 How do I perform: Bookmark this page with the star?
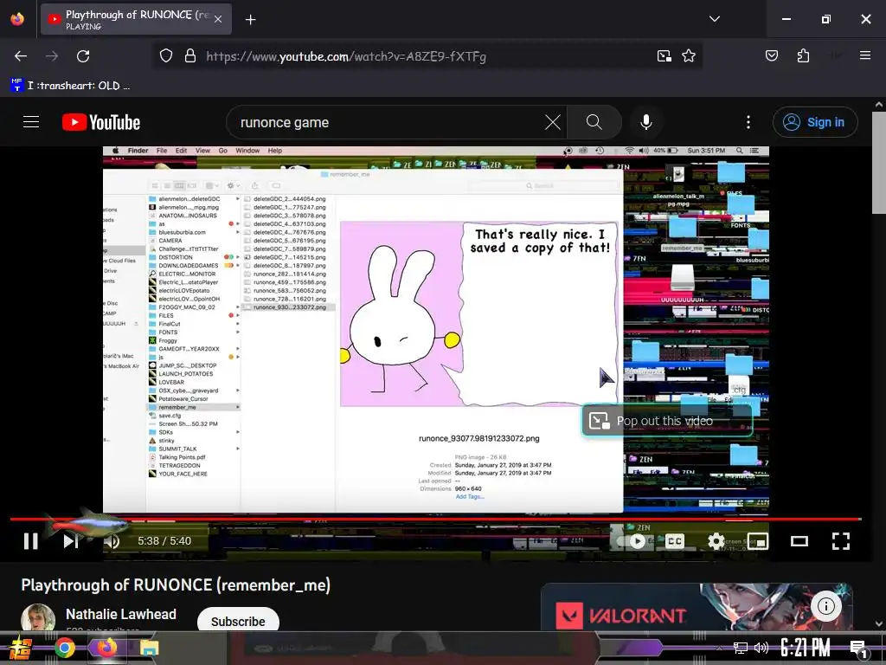tap(688, 56)
